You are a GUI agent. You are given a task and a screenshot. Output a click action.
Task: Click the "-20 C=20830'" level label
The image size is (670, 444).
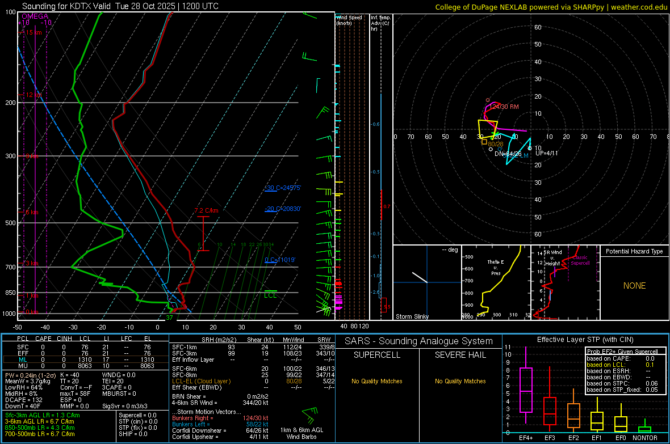pyautogui.click(x=283, y=209)
